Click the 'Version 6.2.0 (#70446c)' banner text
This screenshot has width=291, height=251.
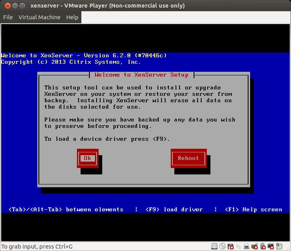[125, 55]
